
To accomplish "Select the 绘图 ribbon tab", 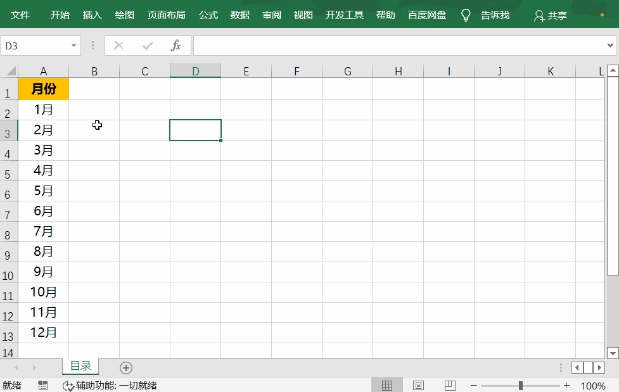I will [x=125, y=15].
